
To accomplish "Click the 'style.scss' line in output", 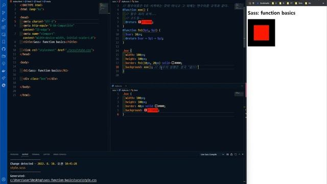I will [x=18, y=168].
